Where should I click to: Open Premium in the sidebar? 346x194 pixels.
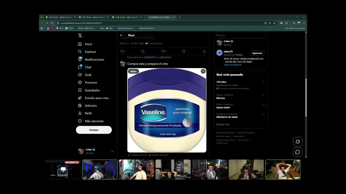(88, 82)
